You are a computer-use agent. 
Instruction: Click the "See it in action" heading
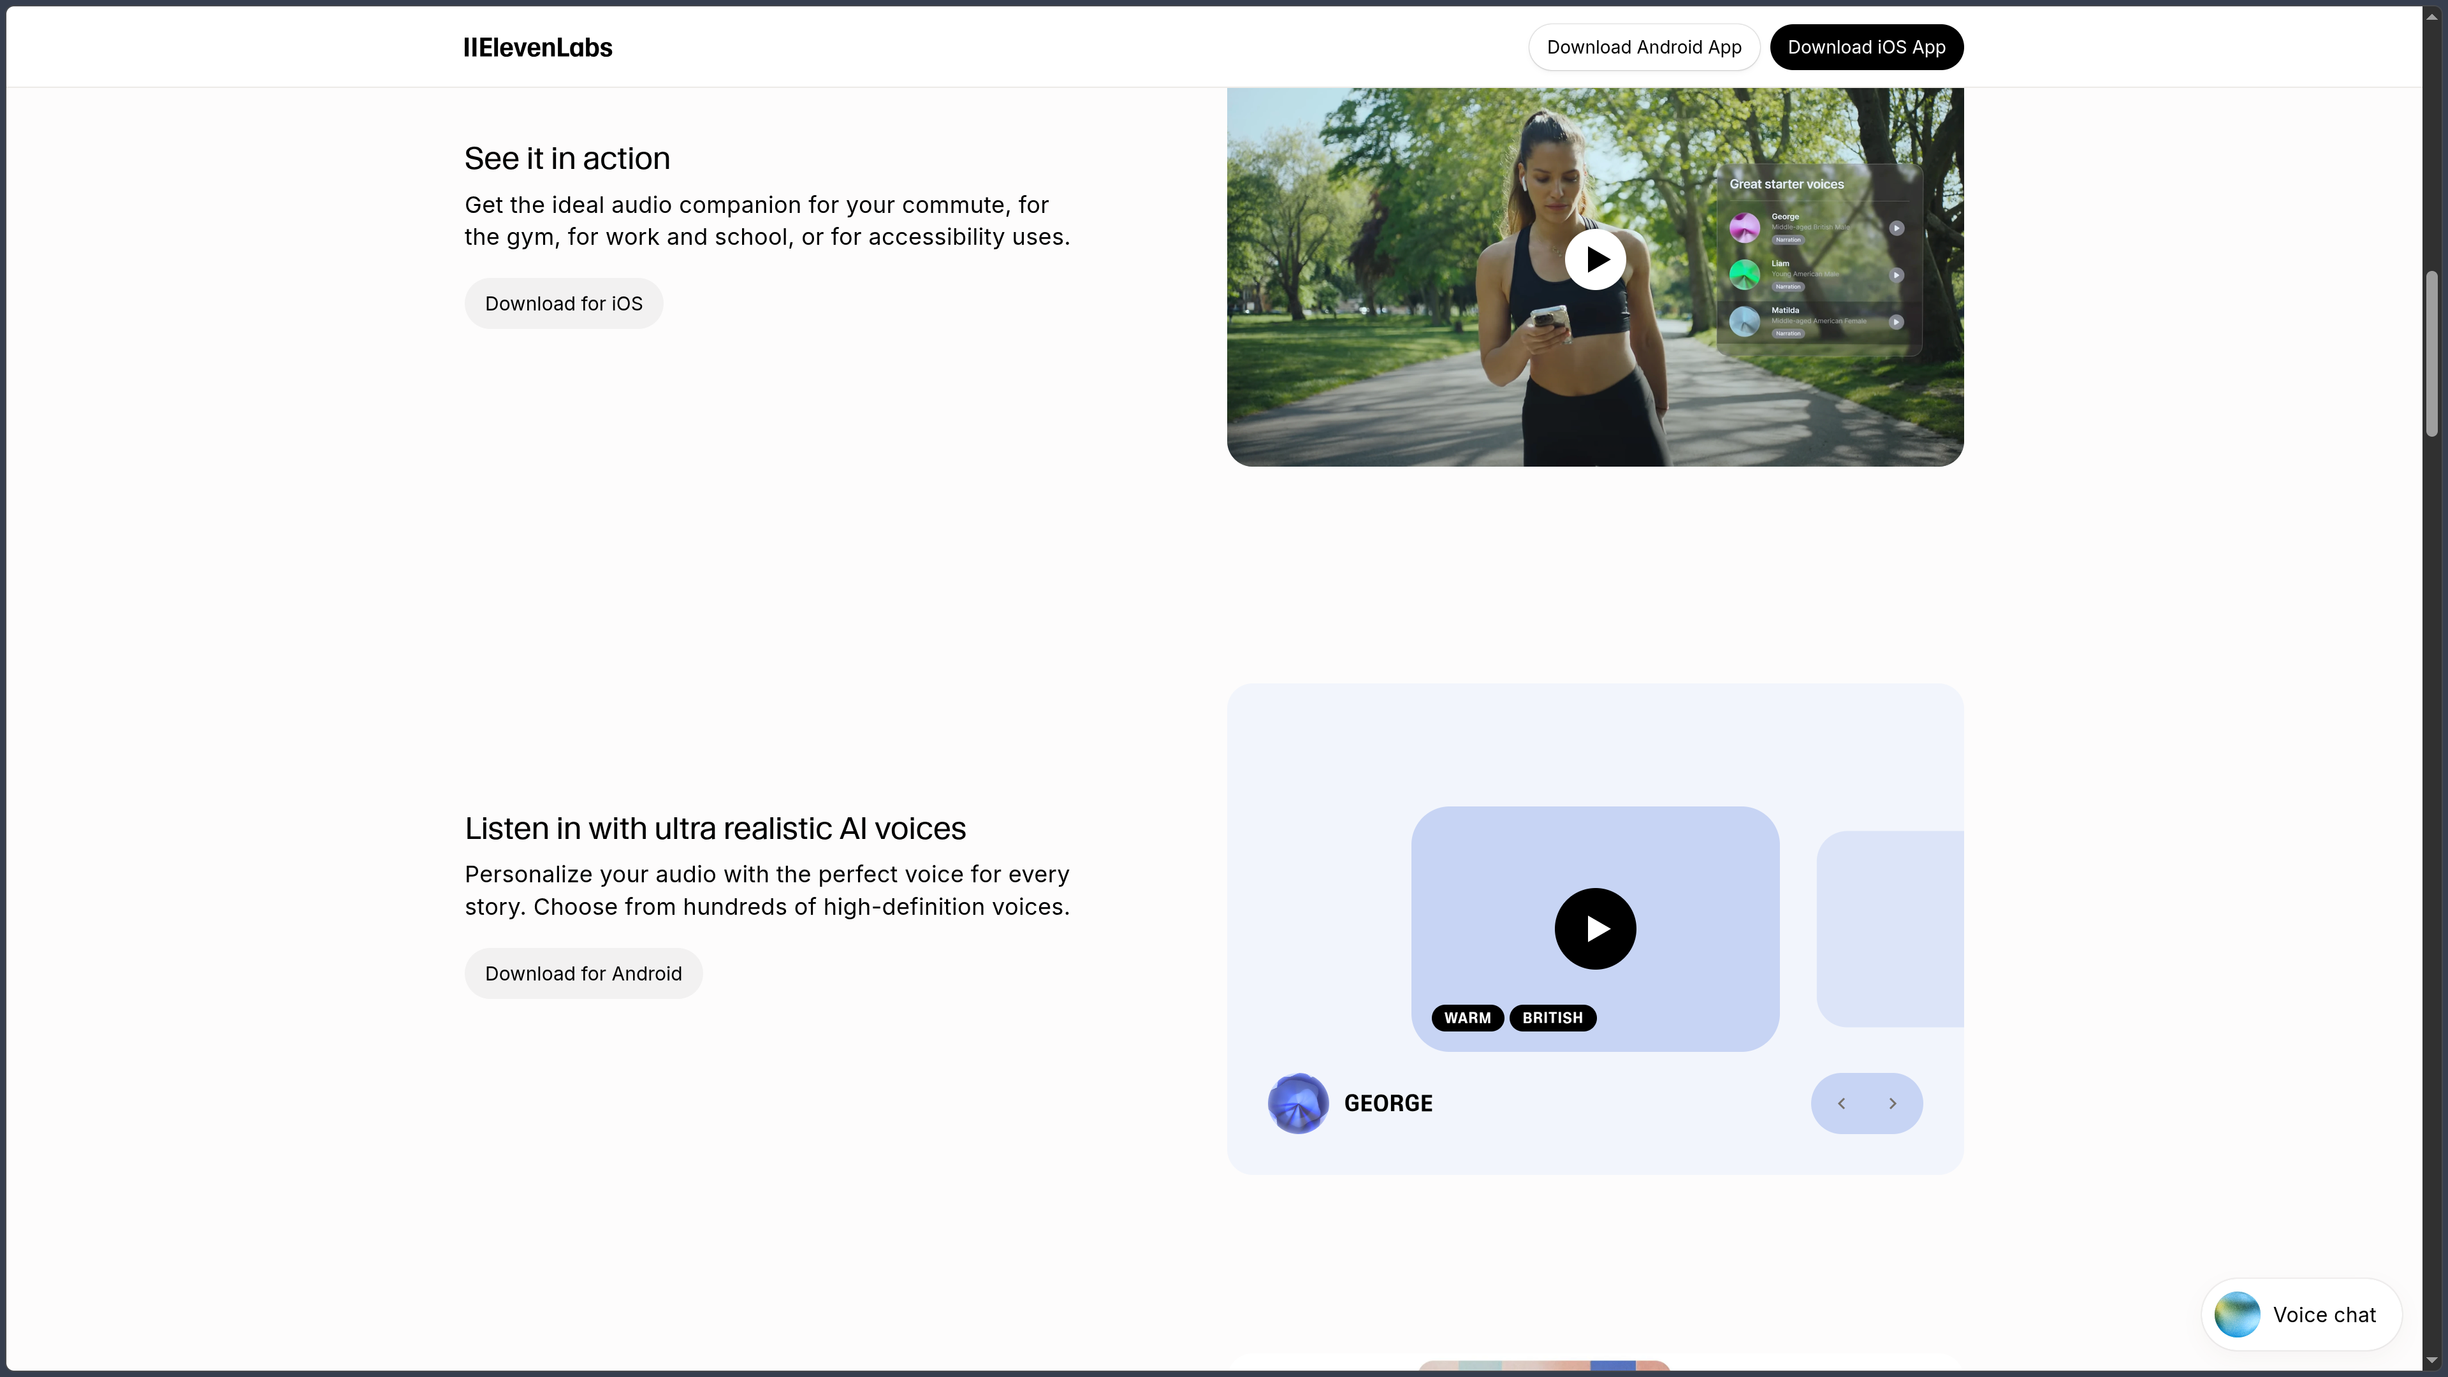coord(567,159)
